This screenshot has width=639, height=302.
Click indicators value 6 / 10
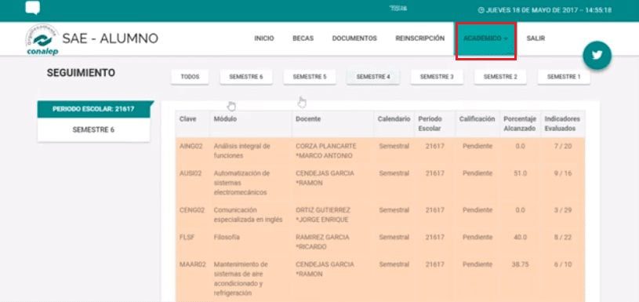562,264
